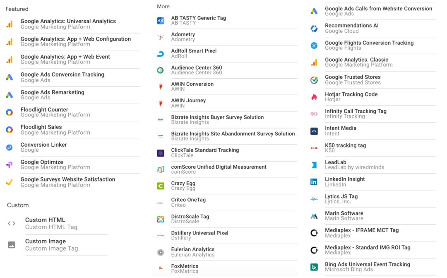Click the Hotjar flame icon
This screenshot has width=447, height=278.
[x=314, y=97]
